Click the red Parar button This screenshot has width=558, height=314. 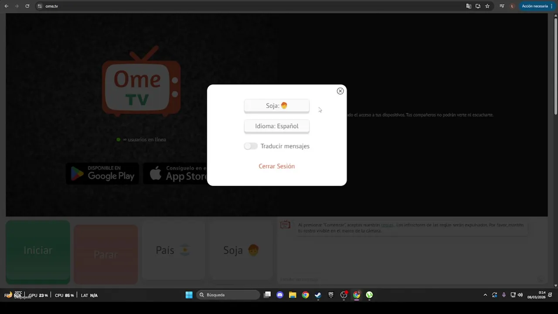pyautogui.click(x=105, y=254)
